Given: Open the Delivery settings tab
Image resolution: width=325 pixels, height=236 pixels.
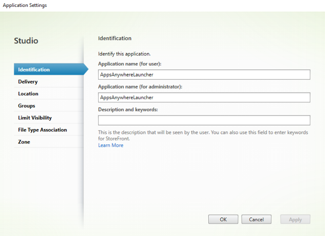Looking at the screenshot, I should [28, 82].
